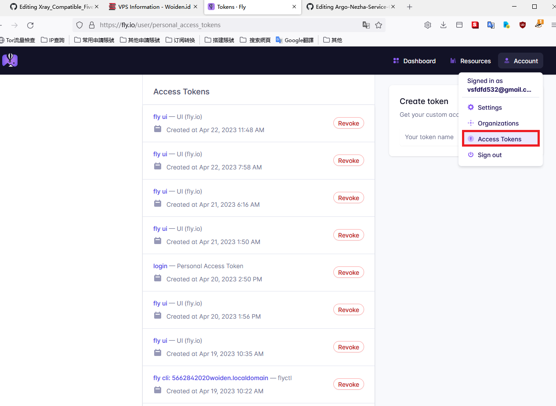Click the document download extension icon

[507, 25]
